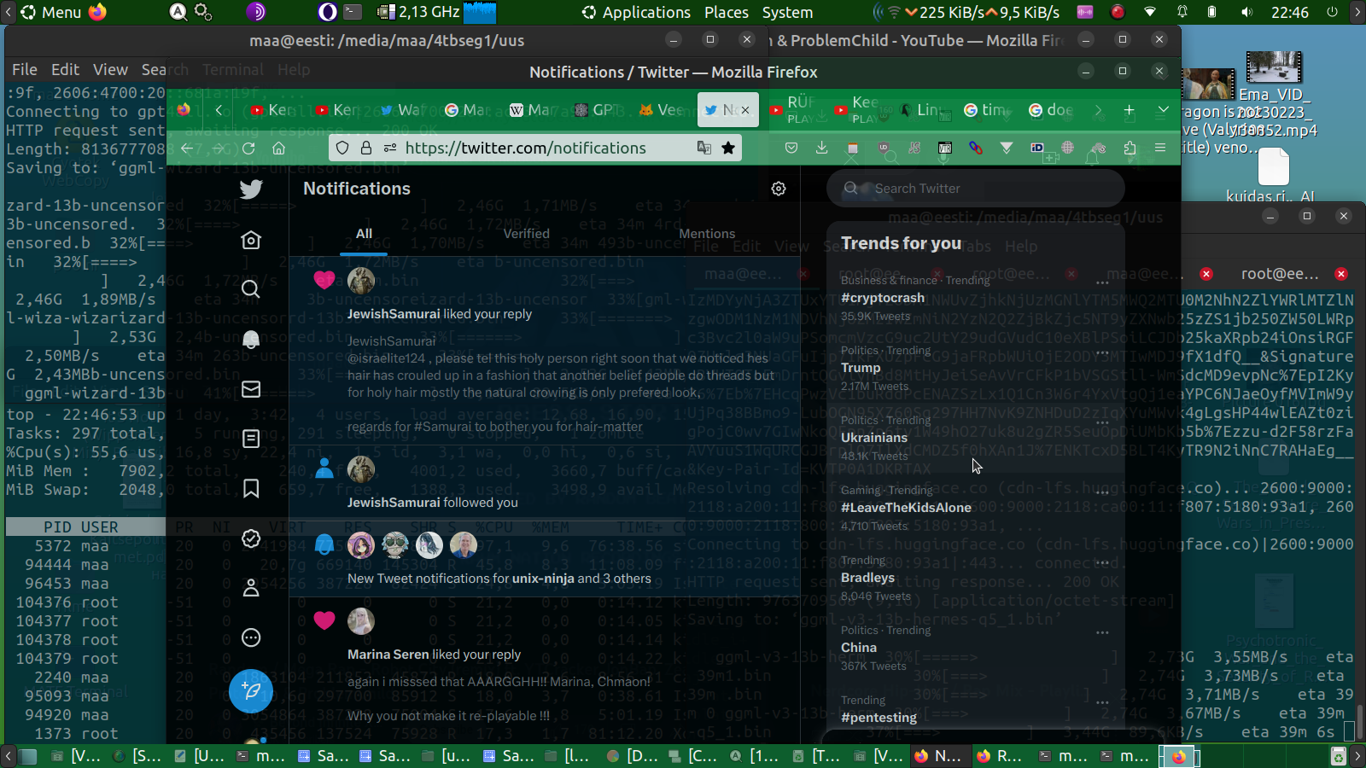Open Marina Seren profile from like notification

(388, 655)
